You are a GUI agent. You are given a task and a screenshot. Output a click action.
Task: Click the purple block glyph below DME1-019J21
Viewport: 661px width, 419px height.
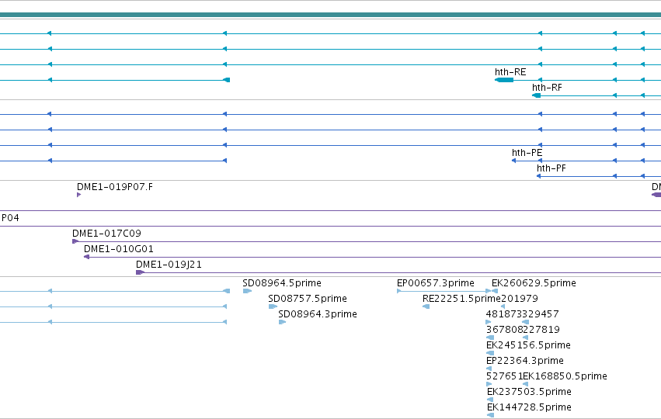140,272
